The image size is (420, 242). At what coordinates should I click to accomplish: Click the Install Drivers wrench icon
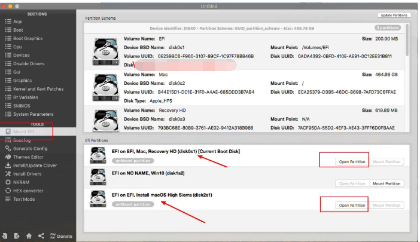tap(8, 174)
